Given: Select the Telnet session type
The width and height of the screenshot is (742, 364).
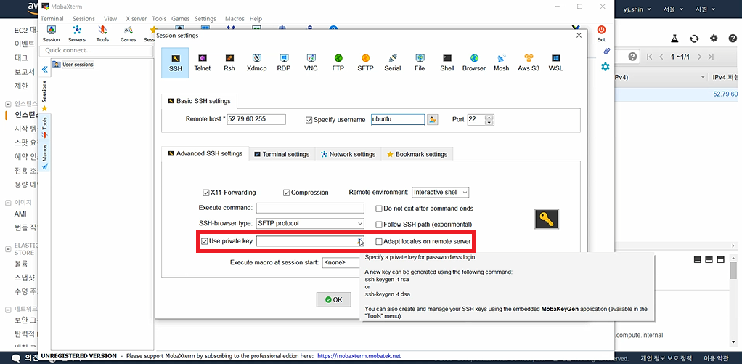Looking at the screenshot, I should point(203,62).
